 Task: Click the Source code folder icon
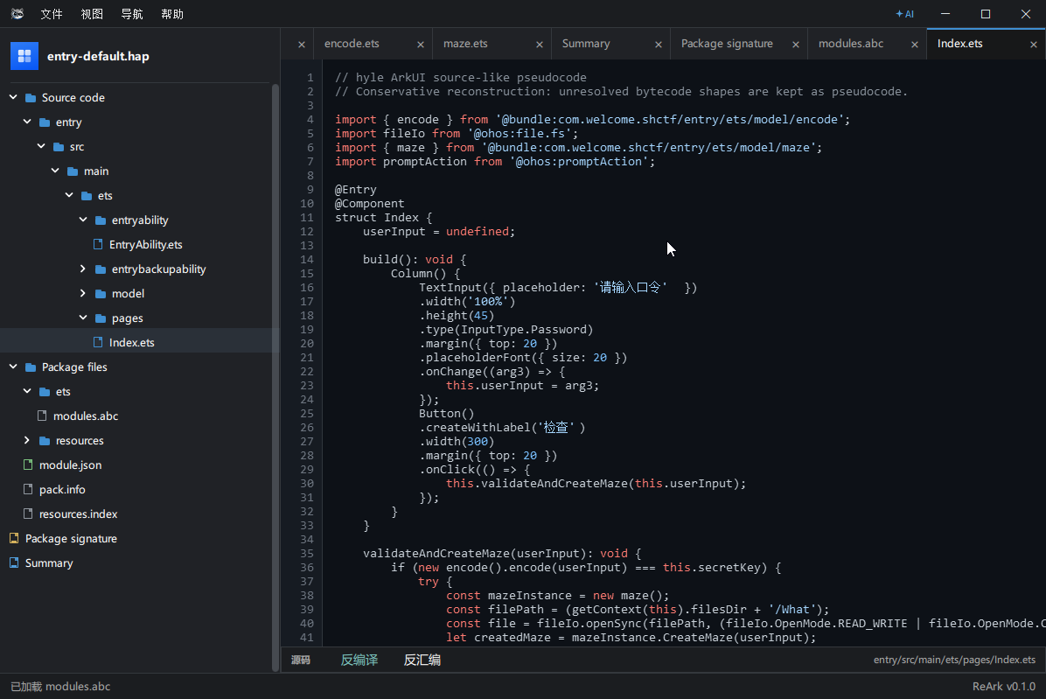[31, 98]
